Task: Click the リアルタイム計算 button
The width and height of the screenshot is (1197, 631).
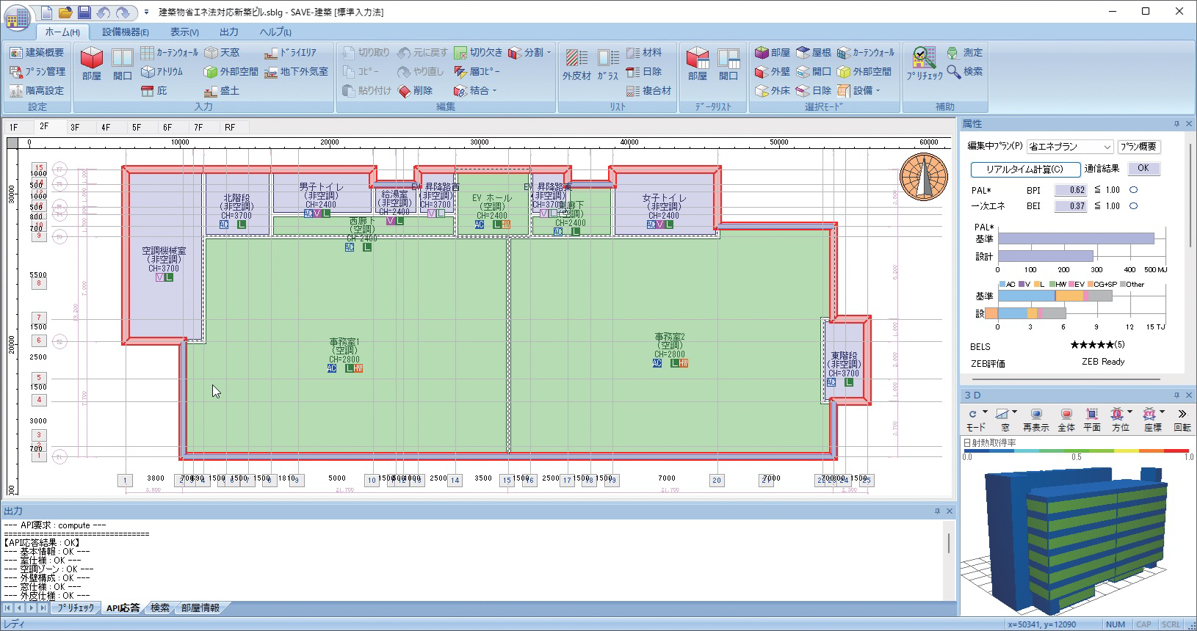Action: pyautogui.click(x=1024, y=169)
